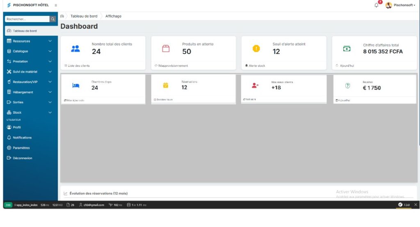The width and height of the screenshot is (420, 227).
Task: Click the green money icon on revenue card
Action: [347, 48]
